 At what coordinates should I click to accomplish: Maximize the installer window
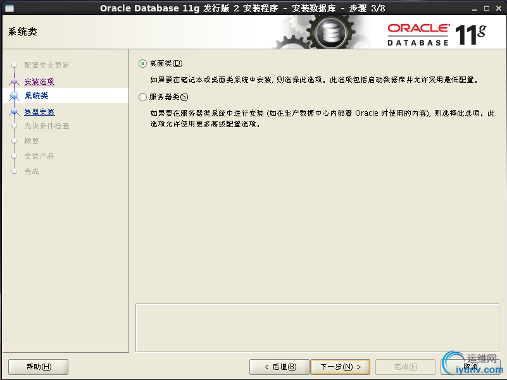[487, 8]
